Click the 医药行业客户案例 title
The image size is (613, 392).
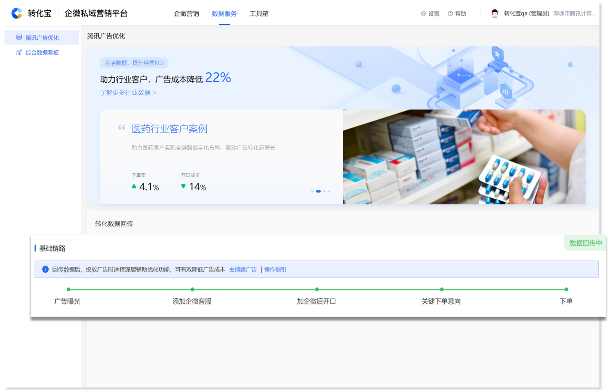170,129
